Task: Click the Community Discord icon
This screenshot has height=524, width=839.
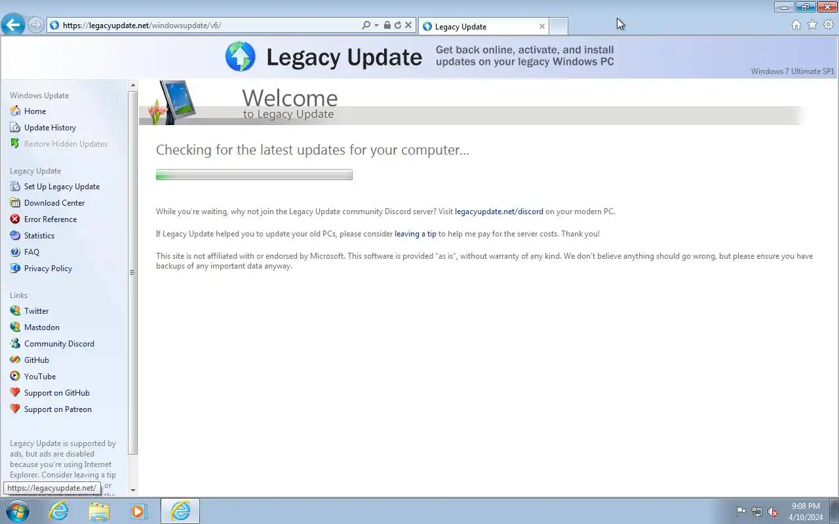Action: pyautogui.click(x=15, y=344)
